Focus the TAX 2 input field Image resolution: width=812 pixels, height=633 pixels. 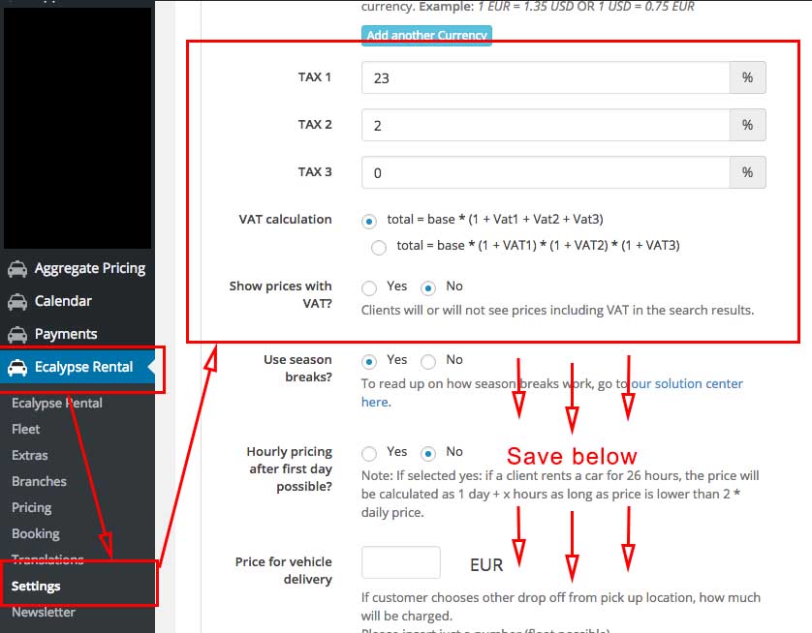click(546, 125)
